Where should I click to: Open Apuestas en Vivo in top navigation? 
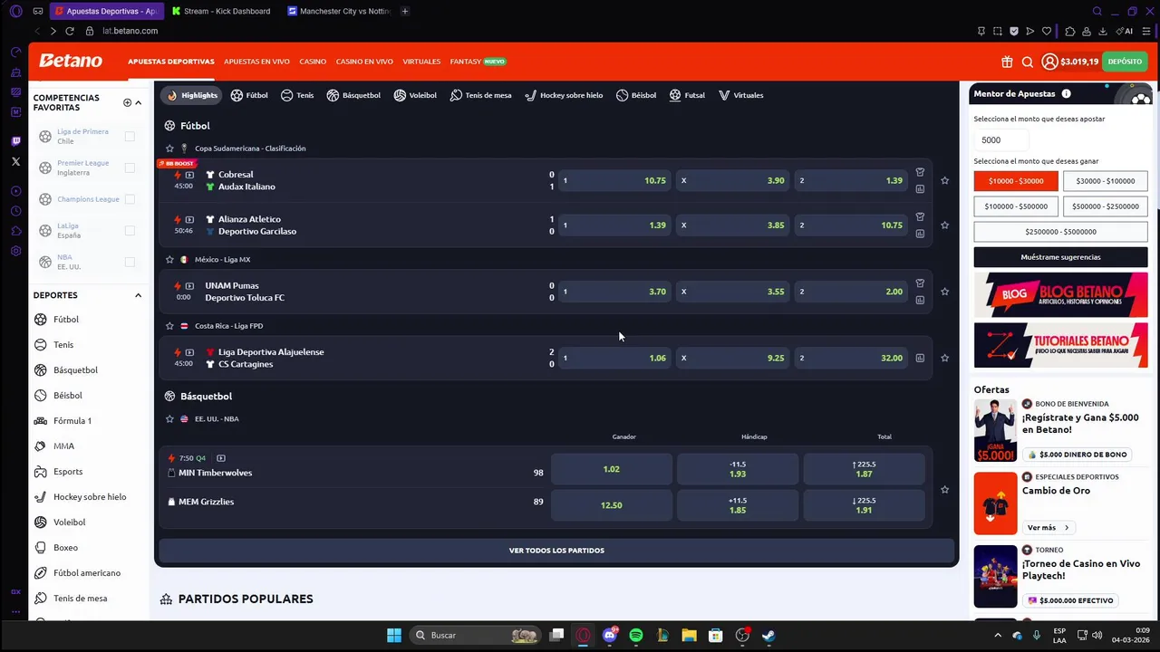tap(256, 62)
